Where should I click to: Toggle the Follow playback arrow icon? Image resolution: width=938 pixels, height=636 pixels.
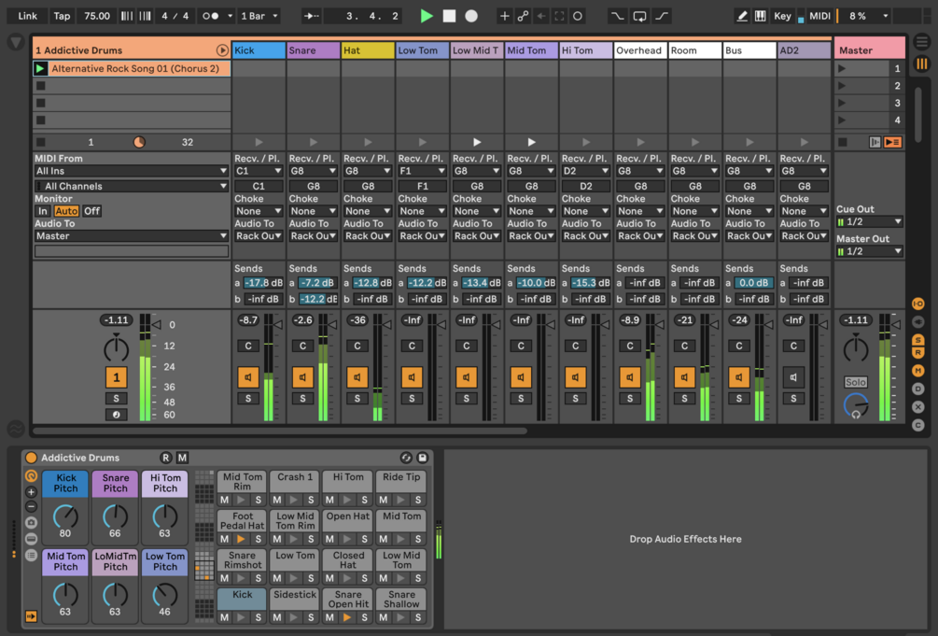point(311,16)
